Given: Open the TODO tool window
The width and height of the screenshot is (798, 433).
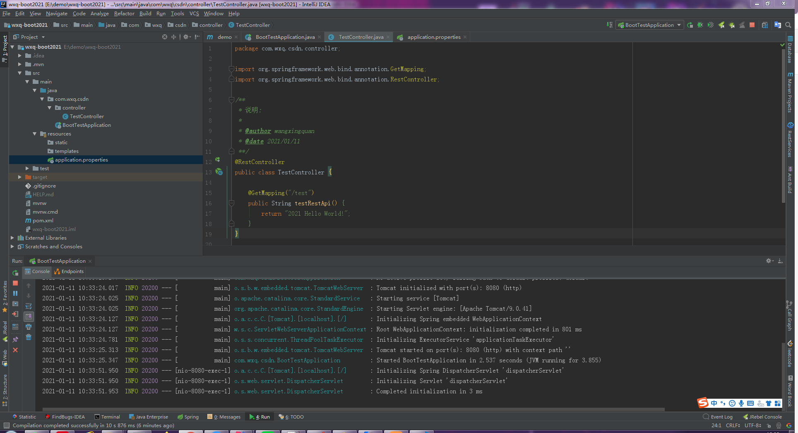Looking at the screenshot, I should click(291, 417).
